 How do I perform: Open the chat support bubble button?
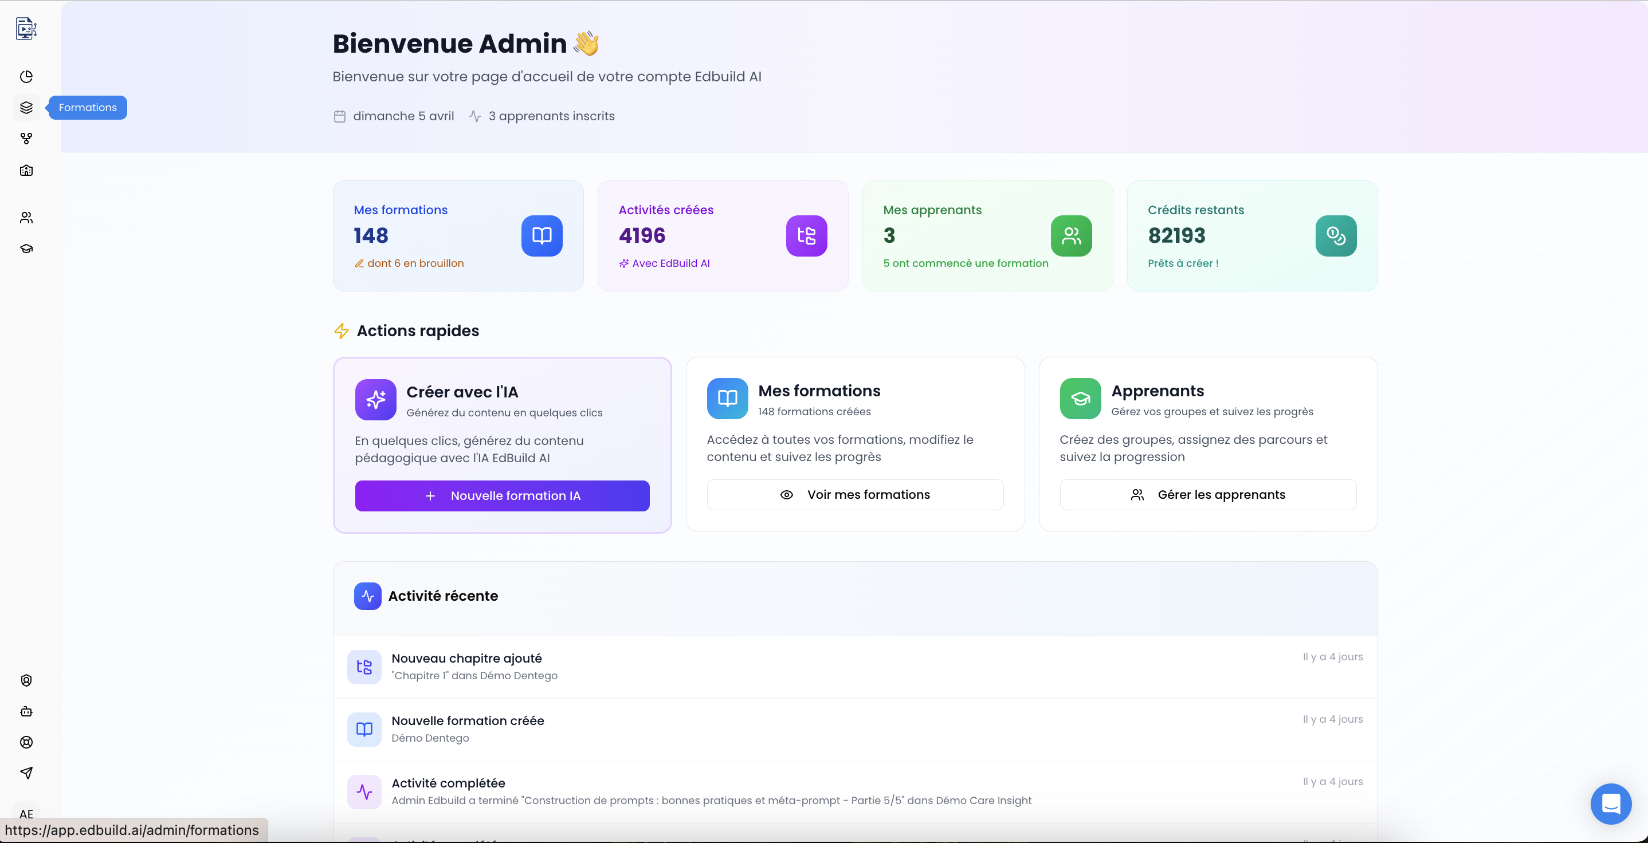click(1610, 803)
